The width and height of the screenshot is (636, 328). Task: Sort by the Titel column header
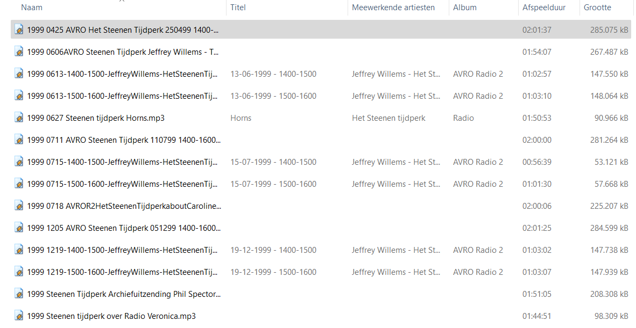point(238,8)
